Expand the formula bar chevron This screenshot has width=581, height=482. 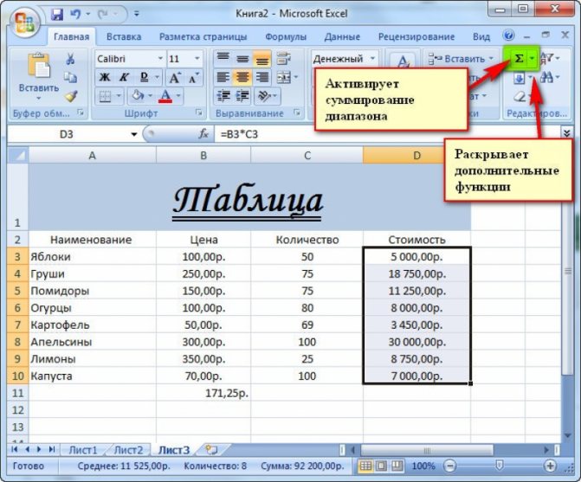(x=566, y=133)
